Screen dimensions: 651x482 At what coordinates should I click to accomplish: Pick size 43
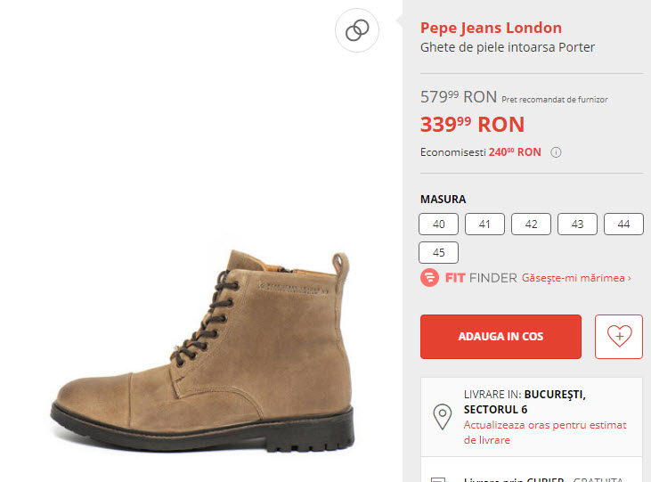[x=577, y=224]
